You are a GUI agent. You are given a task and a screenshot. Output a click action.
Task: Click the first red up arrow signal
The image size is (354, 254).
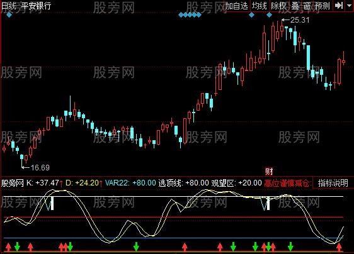8,247
